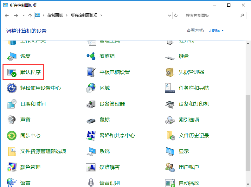Open the 区域 Region globe icon
This screenshot has width=251, height=187.
(91, 88)
